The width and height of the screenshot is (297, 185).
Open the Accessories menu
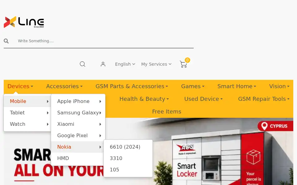tap(64, 86)
